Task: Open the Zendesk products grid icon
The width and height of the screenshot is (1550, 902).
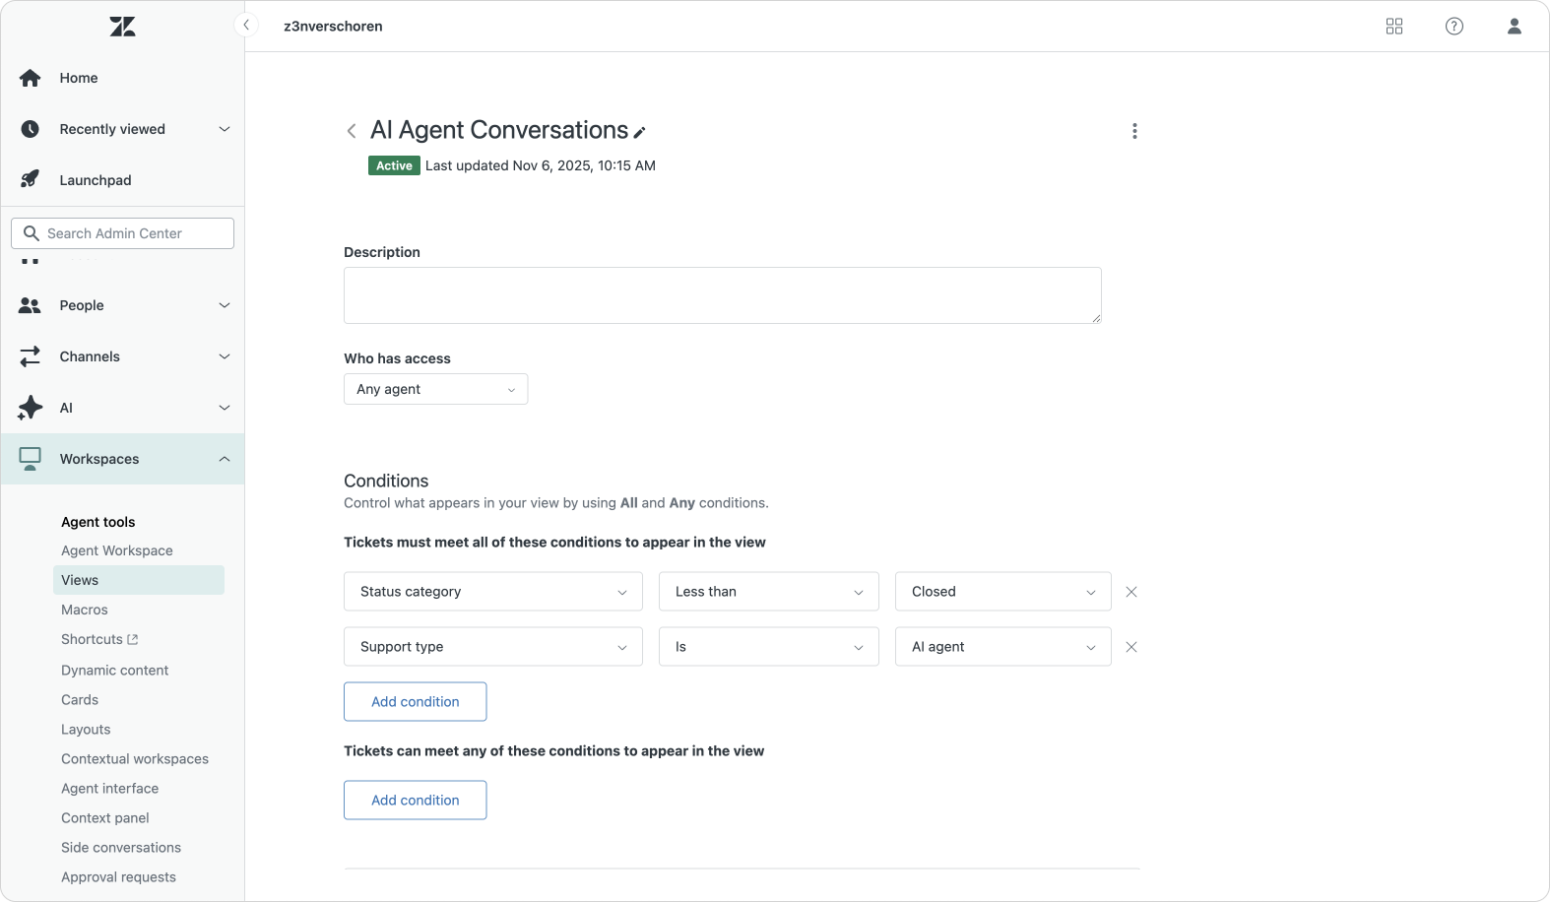Action: coord(1393,27)
